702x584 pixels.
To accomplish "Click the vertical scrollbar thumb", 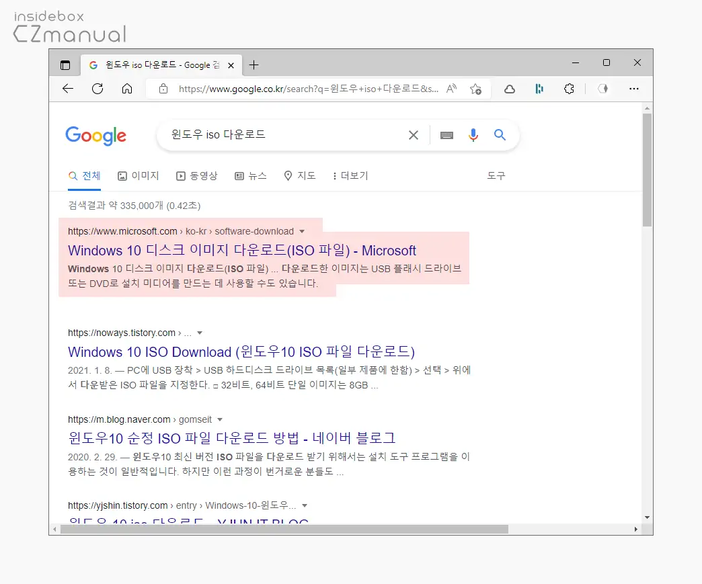I will (x=648, y=170).
